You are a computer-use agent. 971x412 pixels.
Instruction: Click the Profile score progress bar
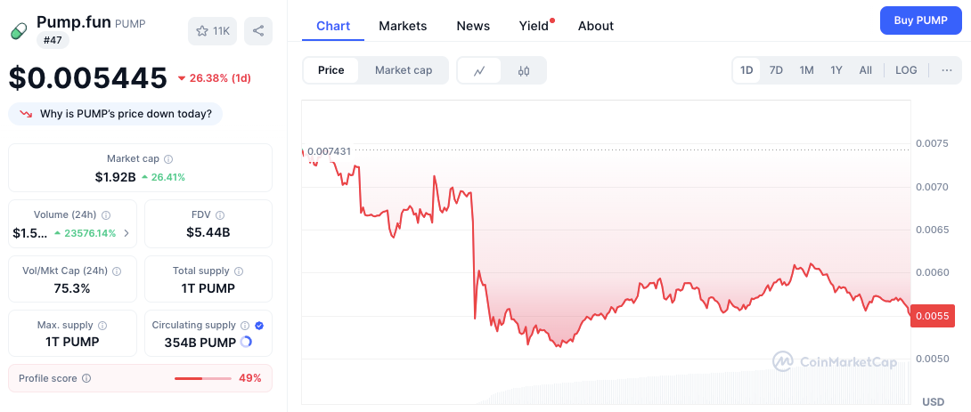tap(202, 378)
